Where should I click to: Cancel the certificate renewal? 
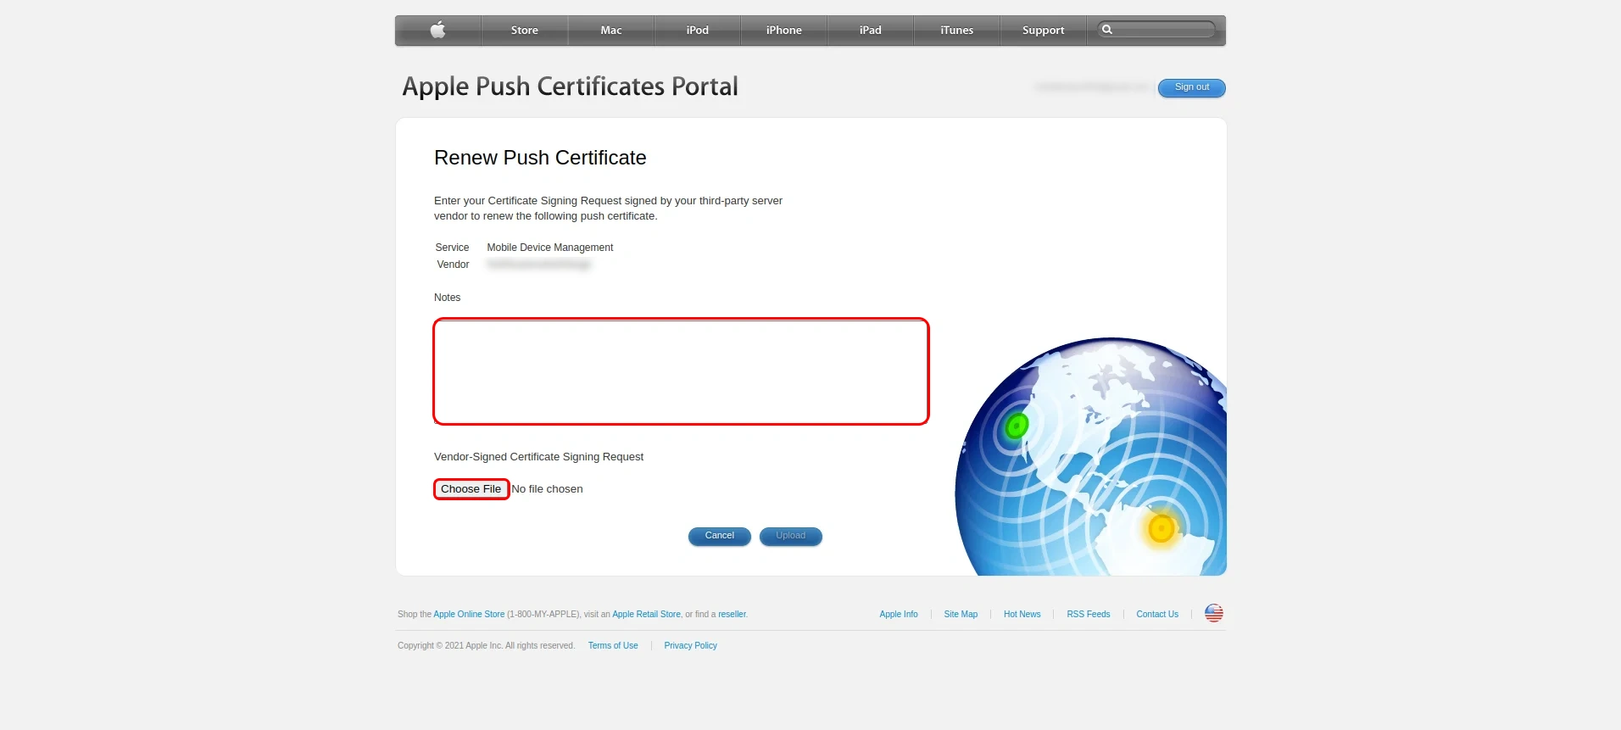(719, 536)
